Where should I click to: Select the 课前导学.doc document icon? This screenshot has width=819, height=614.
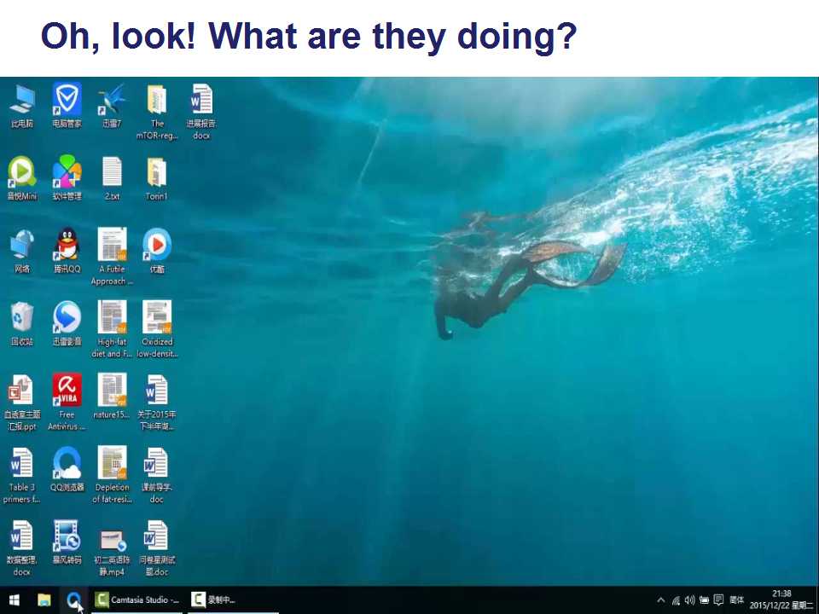click(157, 462)
